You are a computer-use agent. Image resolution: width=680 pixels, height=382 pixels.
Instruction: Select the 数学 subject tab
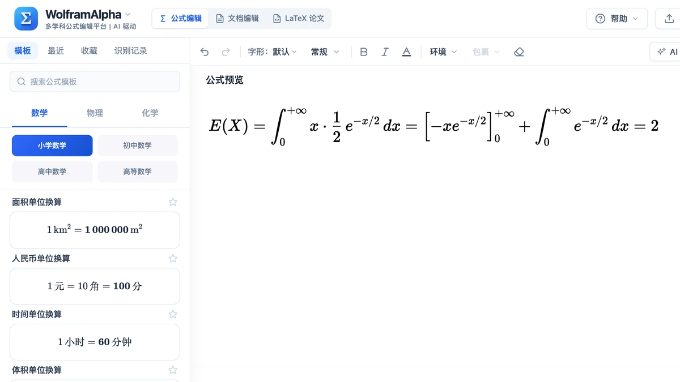pos(40,113)
